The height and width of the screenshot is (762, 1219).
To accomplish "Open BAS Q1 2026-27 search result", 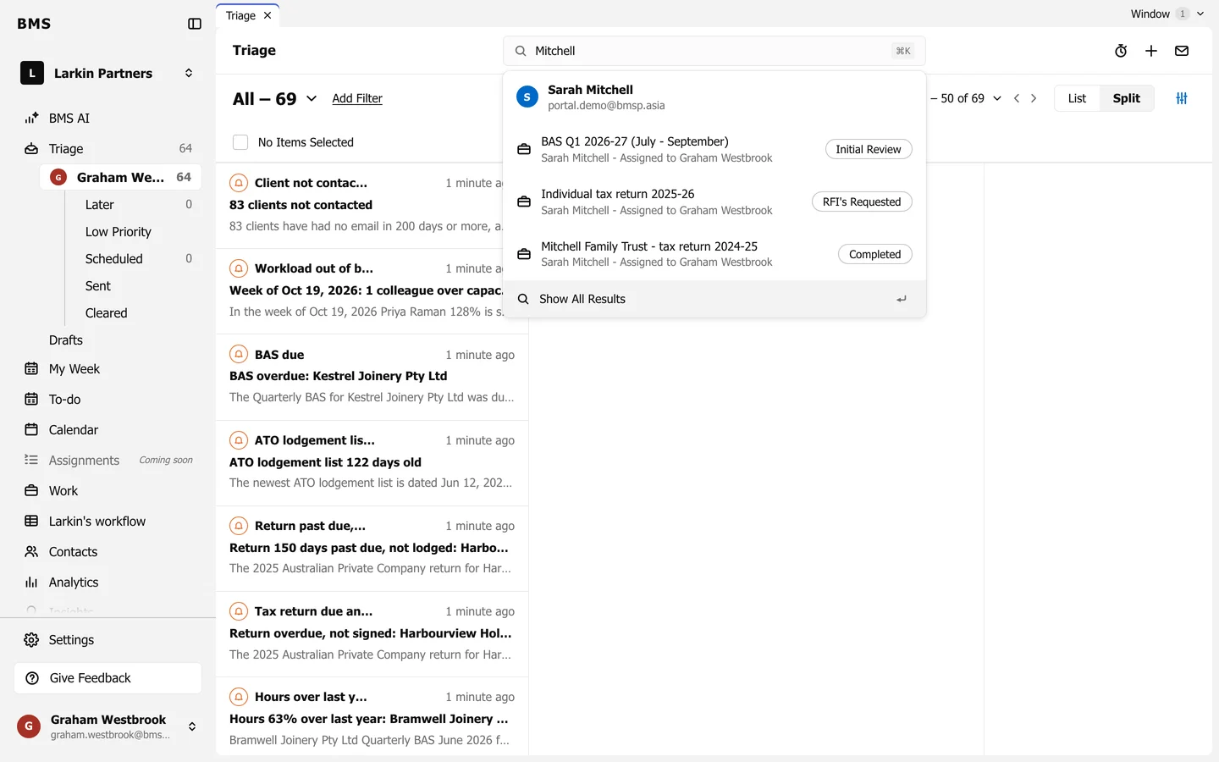I will (714, 150).
